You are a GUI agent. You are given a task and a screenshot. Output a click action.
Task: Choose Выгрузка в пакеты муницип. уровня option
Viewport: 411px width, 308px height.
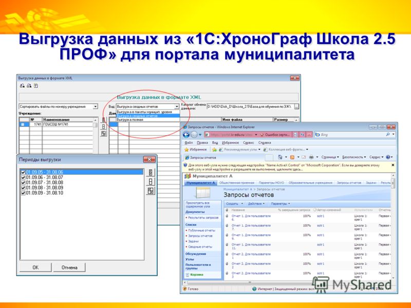pos(148,112)
